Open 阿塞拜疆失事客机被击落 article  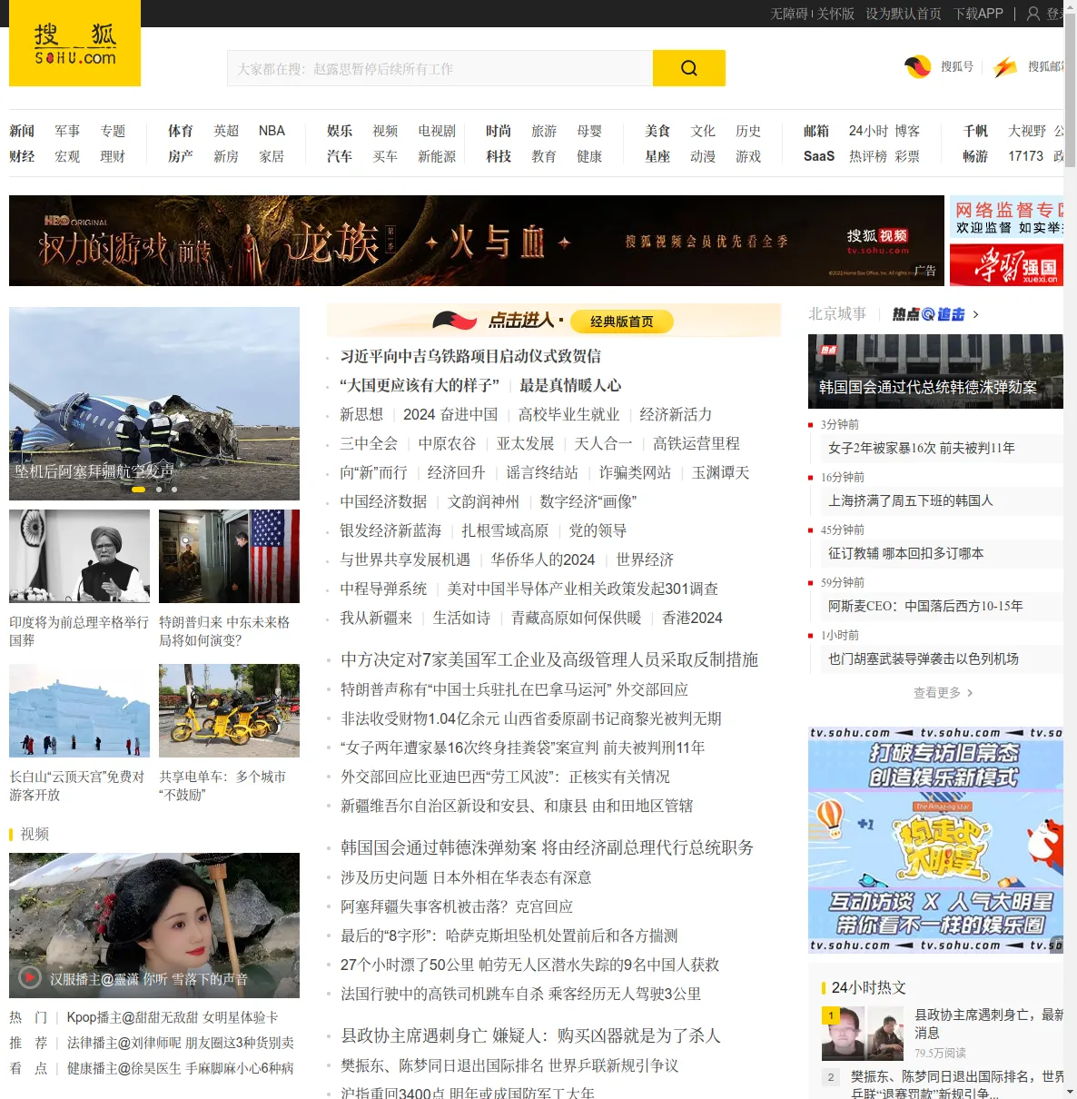(457, 906)
